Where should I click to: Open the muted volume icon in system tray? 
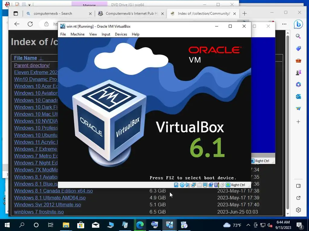point(270,225)
